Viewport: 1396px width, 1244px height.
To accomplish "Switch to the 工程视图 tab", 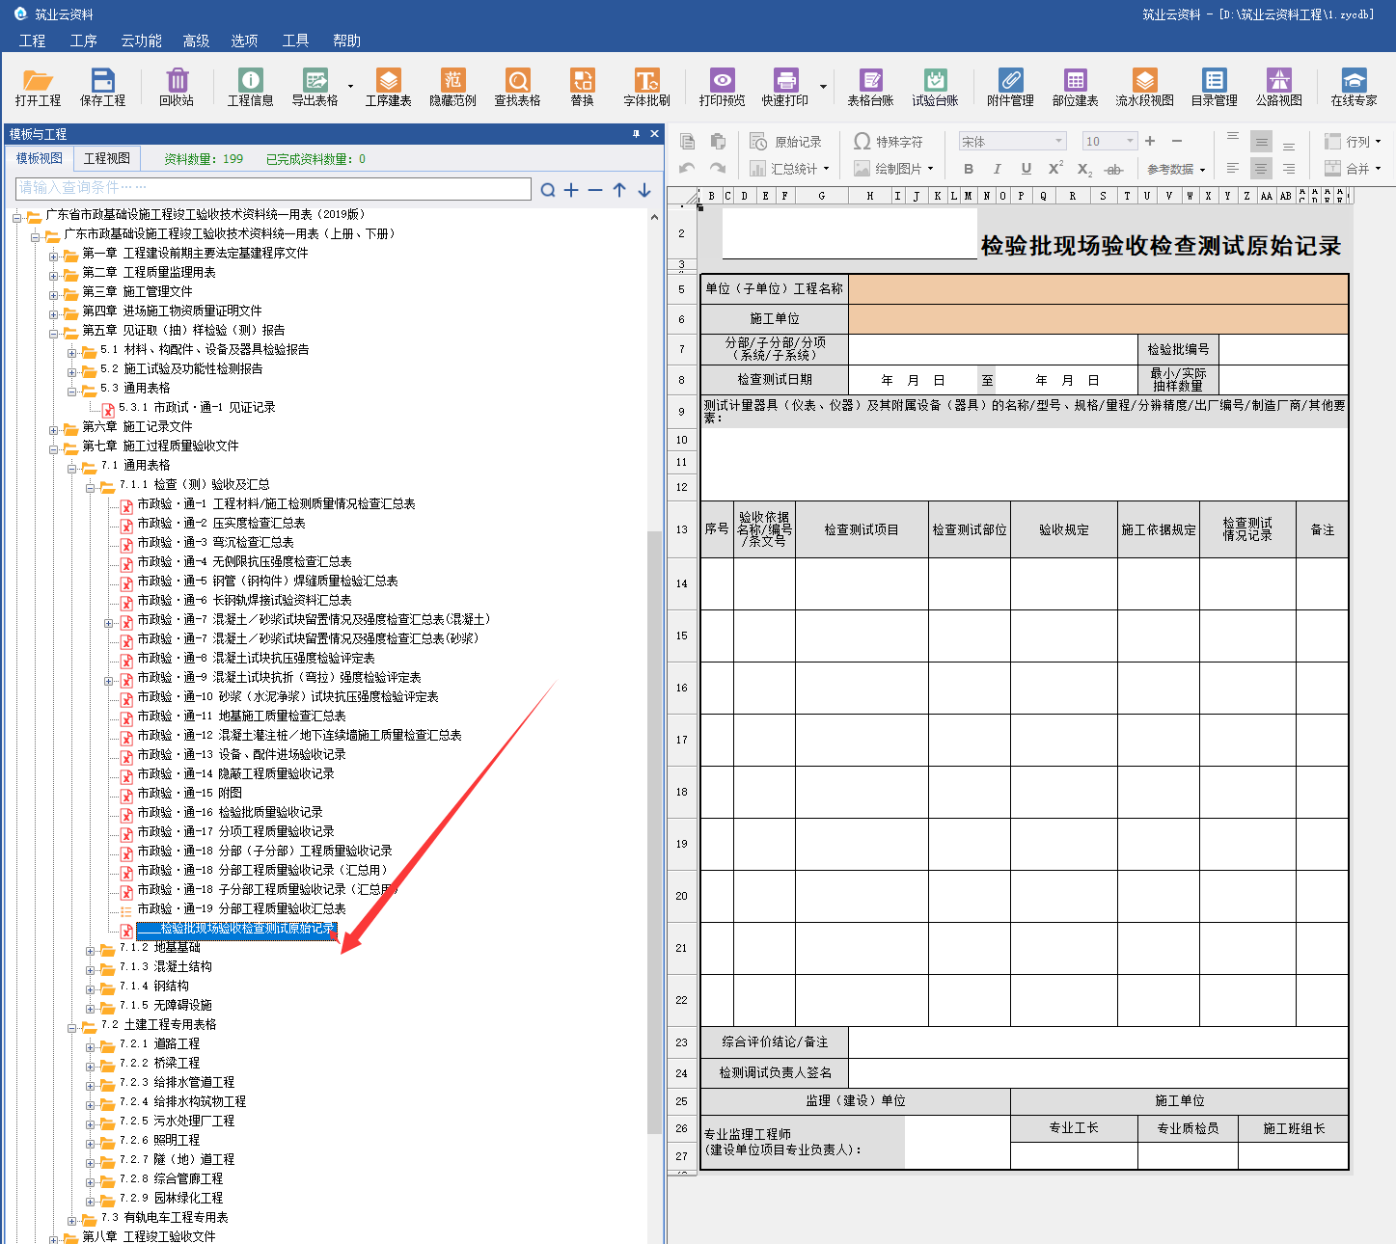I will pos(106,158).
